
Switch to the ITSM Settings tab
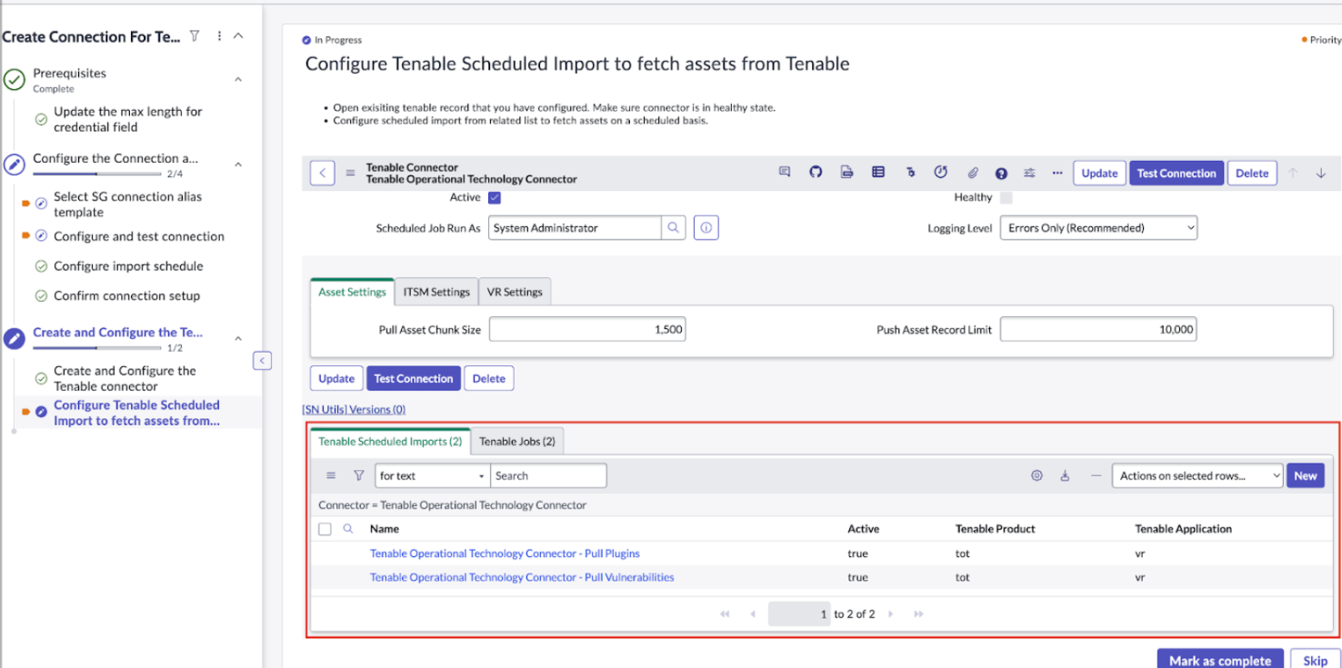click(436, 292)
